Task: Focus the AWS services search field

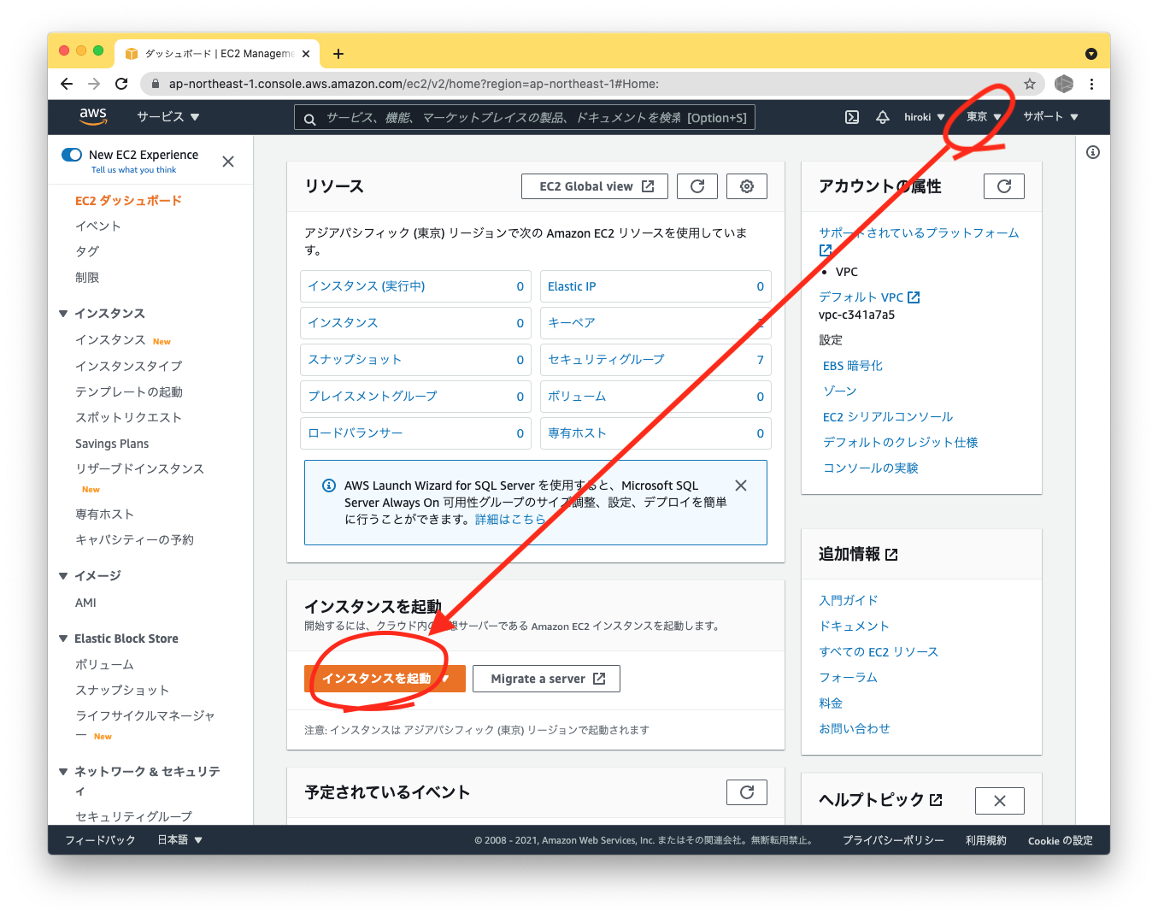Action: (x=525, y=117)
